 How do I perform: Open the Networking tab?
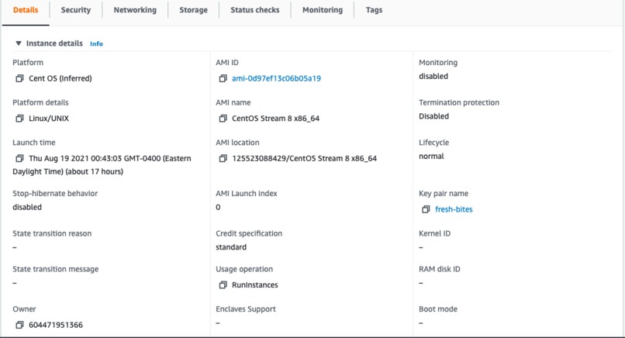click(135, 10)
